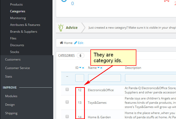Open Modules under Improve
The height and width of the screenshot is (119, 176).
click(11, 96)
